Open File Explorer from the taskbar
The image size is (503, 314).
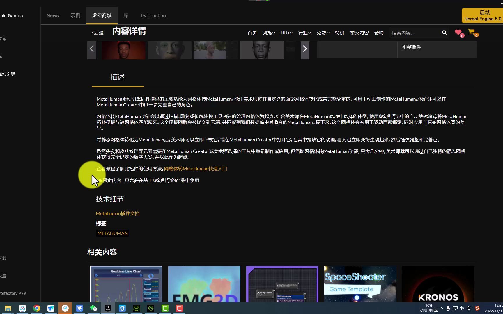click(8, 308)
